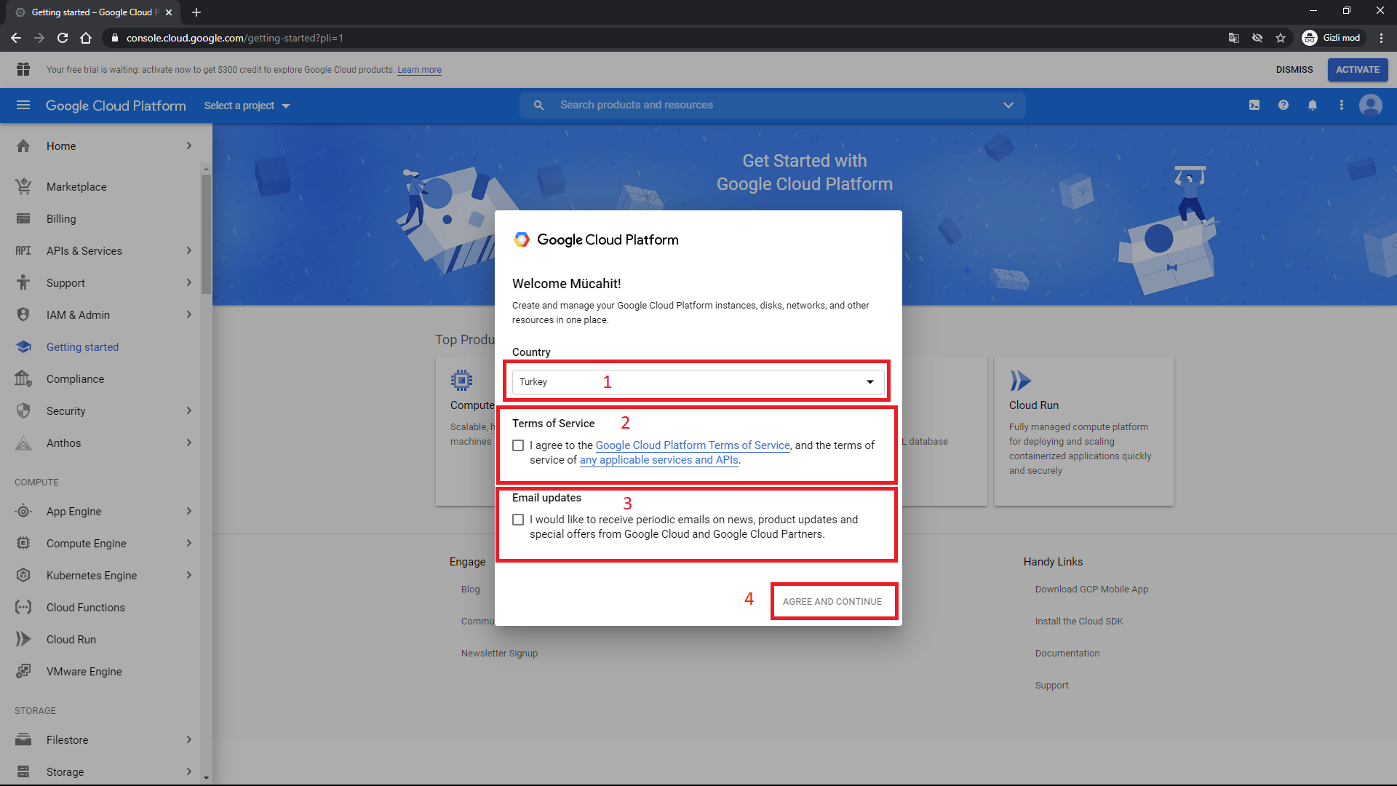Open the Newsletter Signup link

[499, 654]
